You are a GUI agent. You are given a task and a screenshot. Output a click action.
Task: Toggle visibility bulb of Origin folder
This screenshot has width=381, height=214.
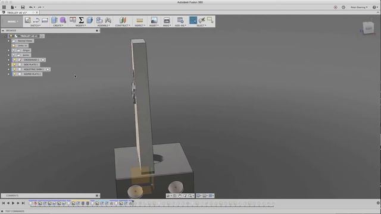(14, 51)
